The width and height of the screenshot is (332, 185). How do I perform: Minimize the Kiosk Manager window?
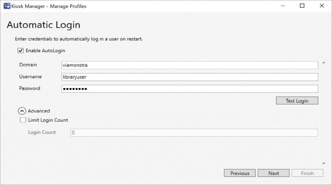tap(282, 6)
